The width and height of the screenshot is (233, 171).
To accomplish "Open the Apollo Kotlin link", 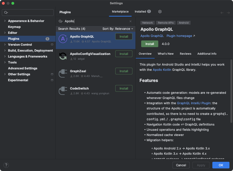I will pos(162,70).
